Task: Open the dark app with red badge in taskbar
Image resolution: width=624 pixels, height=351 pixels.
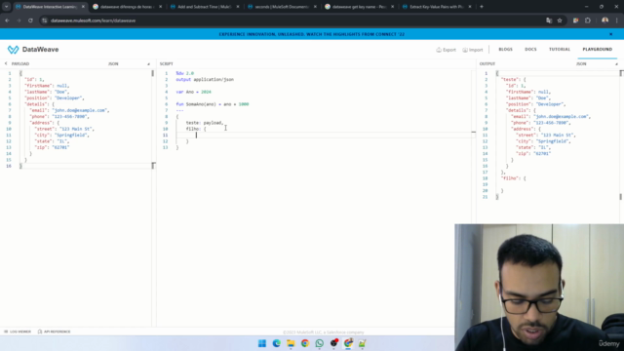Action: pyautogui.click(x=333, y=343)
